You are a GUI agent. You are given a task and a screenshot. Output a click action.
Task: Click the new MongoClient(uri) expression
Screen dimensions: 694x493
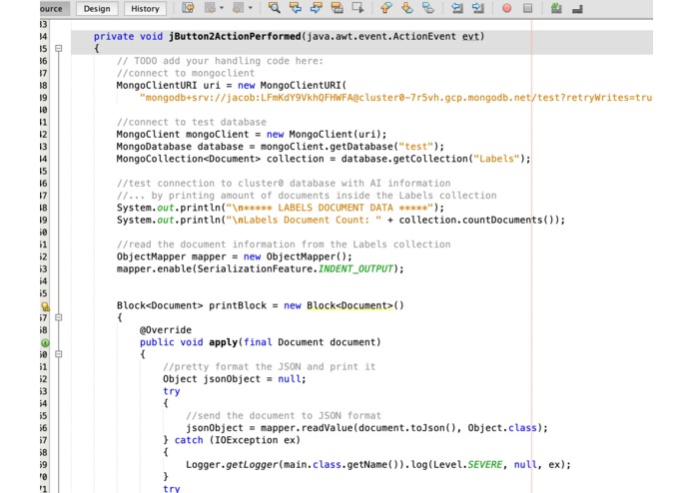[x=324, y=134]
